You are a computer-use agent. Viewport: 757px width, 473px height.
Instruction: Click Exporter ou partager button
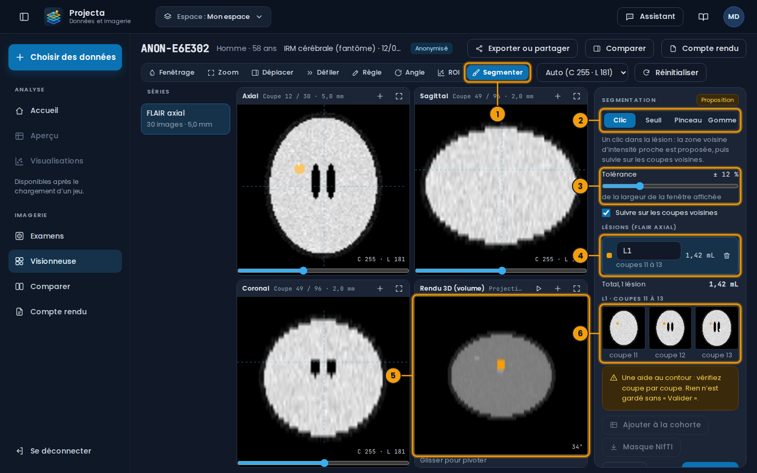tap(523, 48)
